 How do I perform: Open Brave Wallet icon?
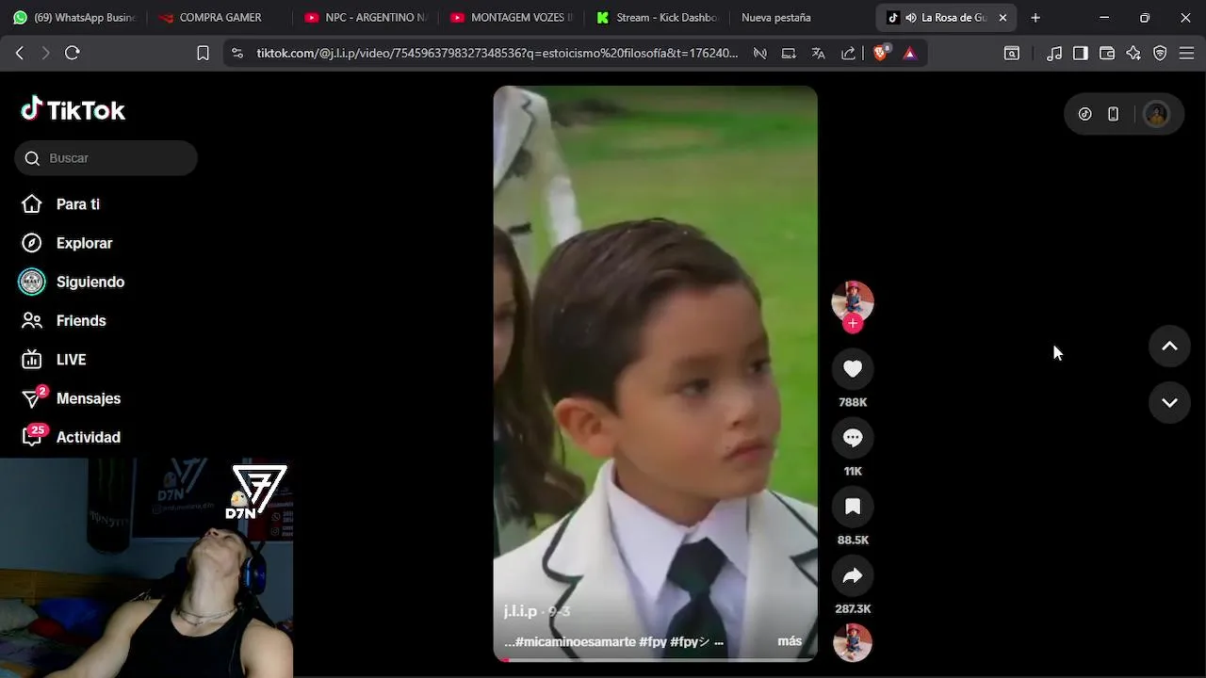coord(1107,54)
